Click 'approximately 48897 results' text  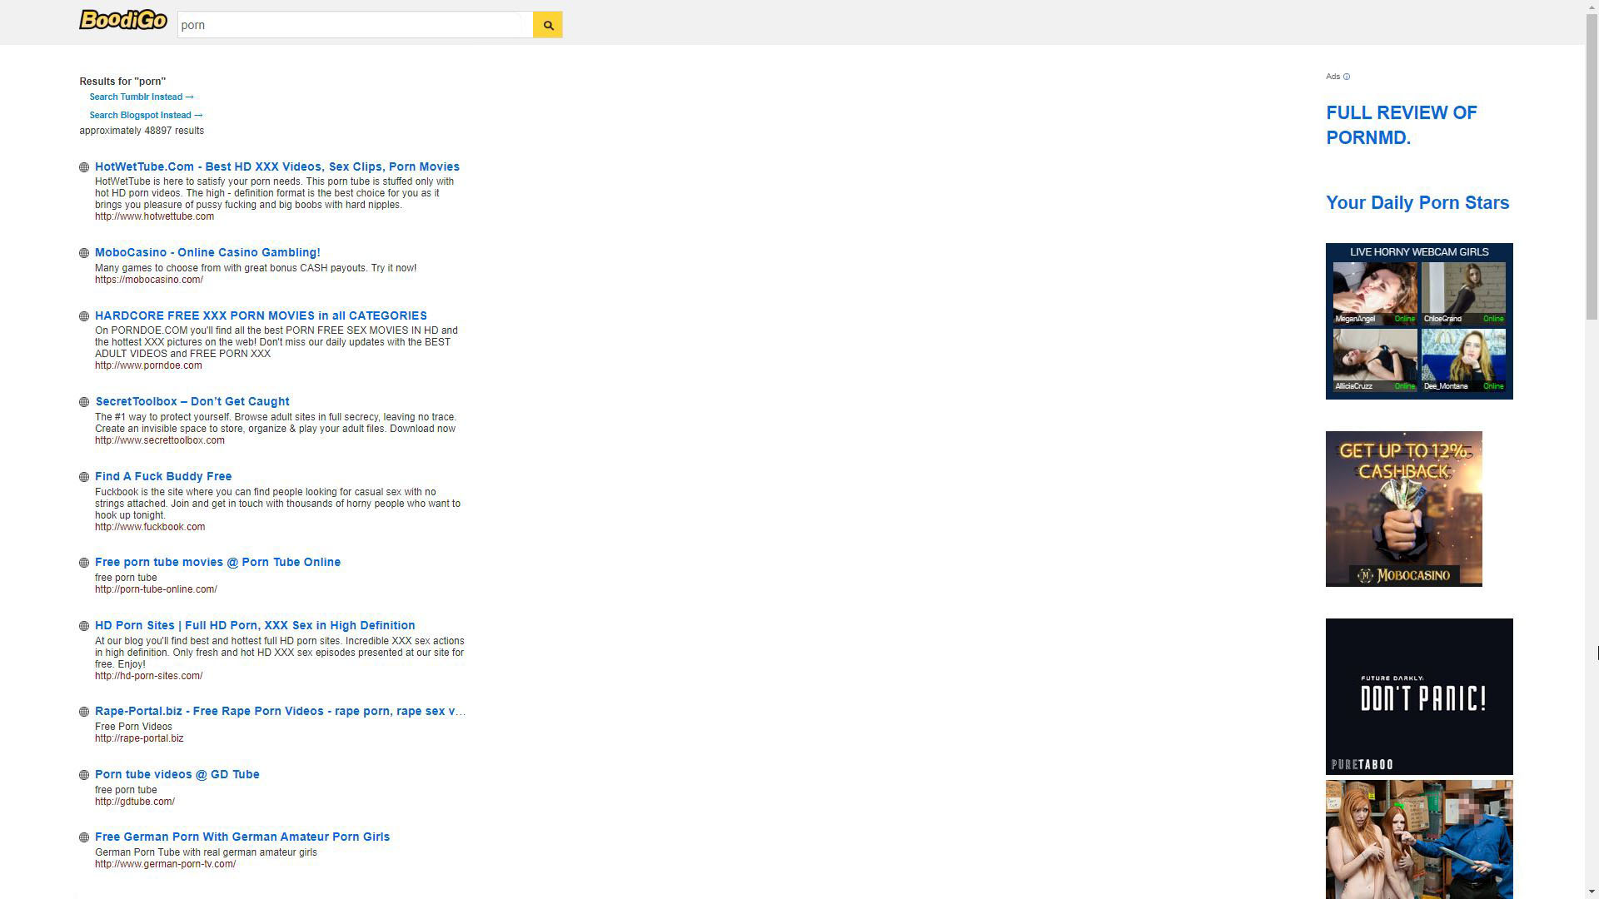[142, 131]
